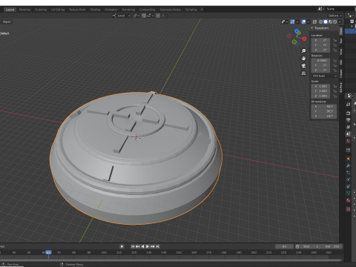Viewport: 356px width, 267px height.
Task: Switch to the UV Editing workspace
Action: tap(58, 10)
